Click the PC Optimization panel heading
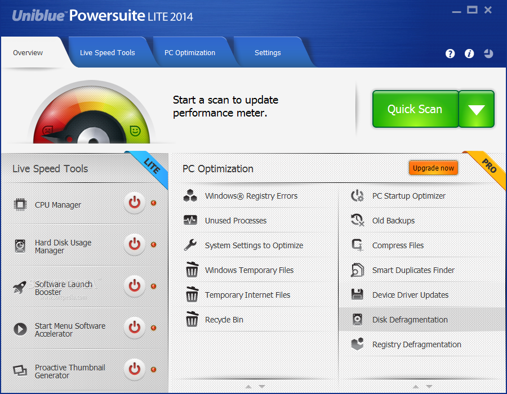 click(x=218, y=169)
